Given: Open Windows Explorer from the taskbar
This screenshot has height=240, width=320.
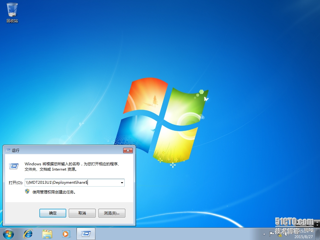Looking at the screenshot, I should click(47, 234).
